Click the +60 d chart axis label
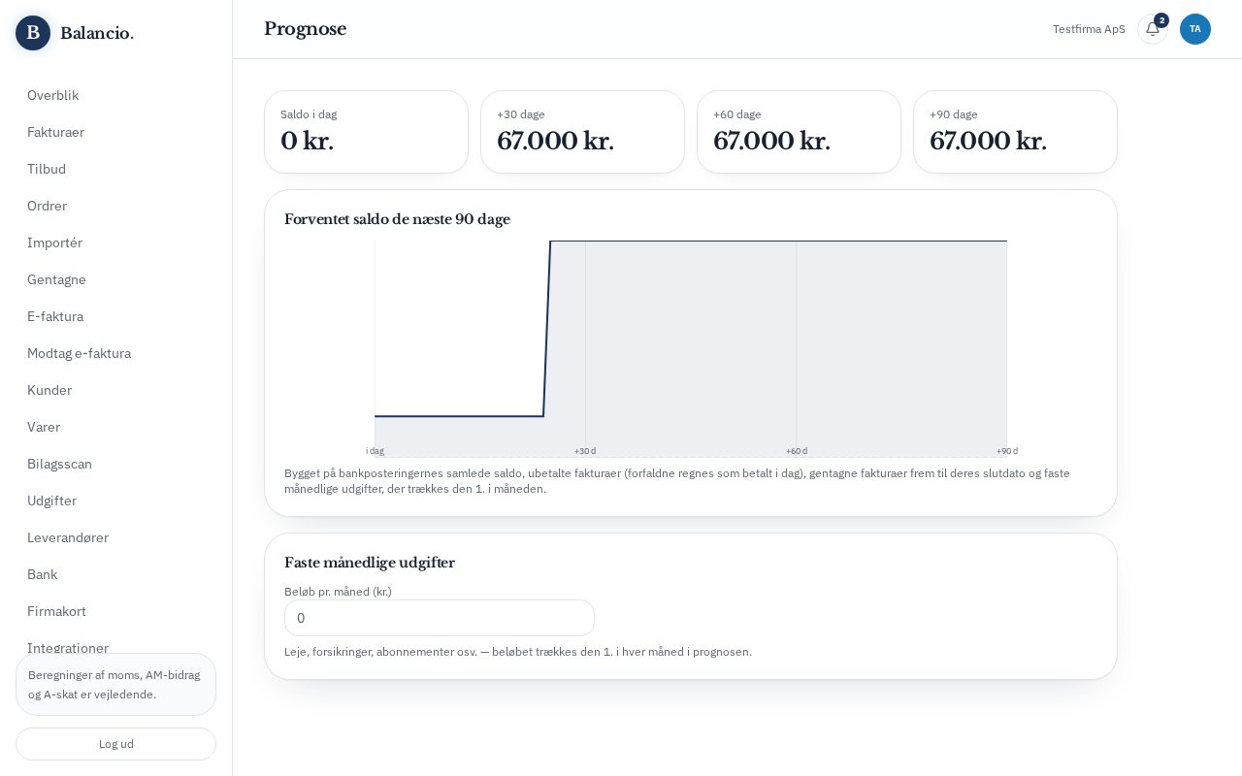 (797, 451)
